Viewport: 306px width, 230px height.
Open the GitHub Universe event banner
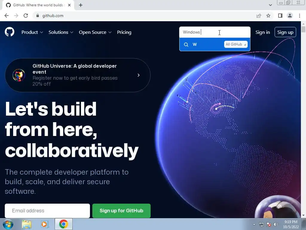click(x=78, y=75)
